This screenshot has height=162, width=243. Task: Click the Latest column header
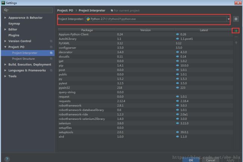(x=204, y=30)
